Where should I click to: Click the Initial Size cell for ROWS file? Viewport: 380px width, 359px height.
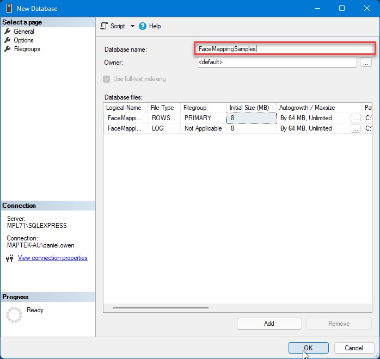click(251, 118)
